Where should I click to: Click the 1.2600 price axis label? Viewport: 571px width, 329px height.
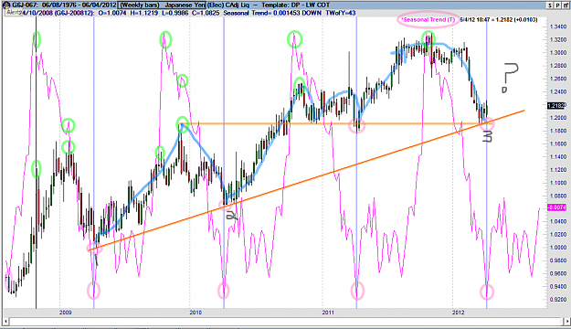click(x=558, y=79)
